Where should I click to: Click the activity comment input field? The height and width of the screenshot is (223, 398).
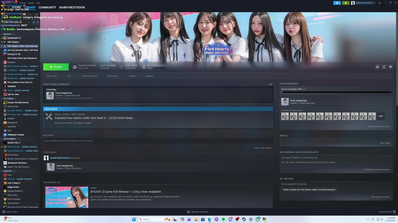click(158, 141)
